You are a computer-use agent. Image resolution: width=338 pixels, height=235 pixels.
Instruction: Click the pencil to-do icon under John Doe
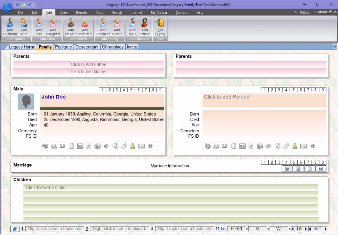tap(88, 146)
